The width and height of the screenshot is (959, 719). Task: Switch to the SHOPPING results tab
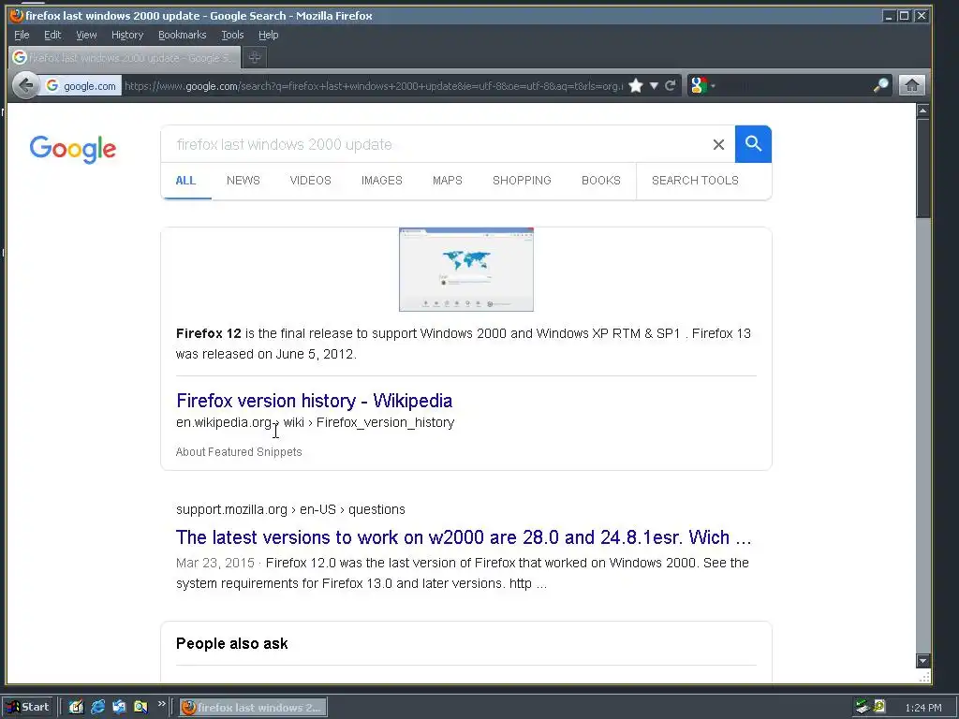point(522,181)
